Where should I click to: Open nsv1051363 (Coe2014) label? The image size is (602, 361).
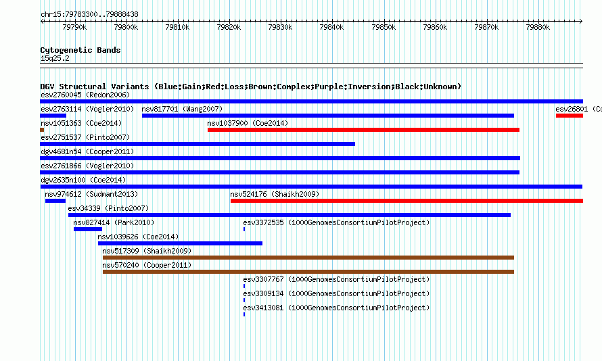pos(81,123)
